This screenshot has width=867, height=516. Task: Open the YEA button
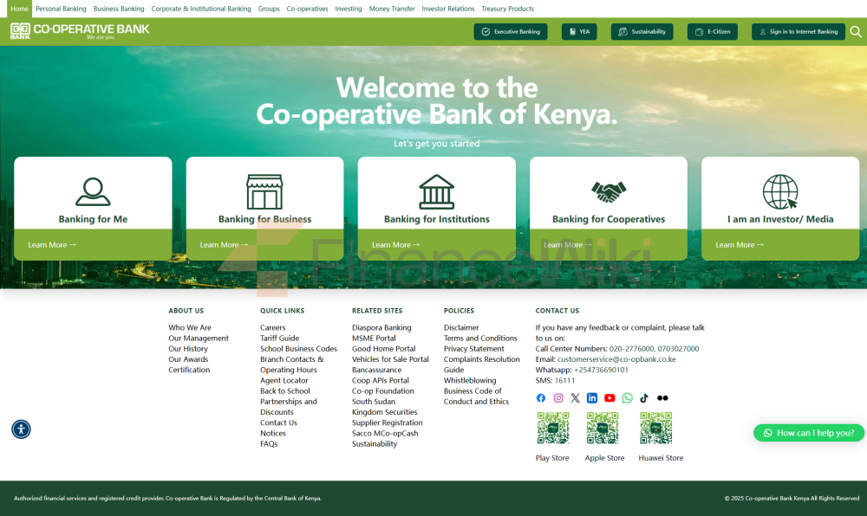[579, 31]
